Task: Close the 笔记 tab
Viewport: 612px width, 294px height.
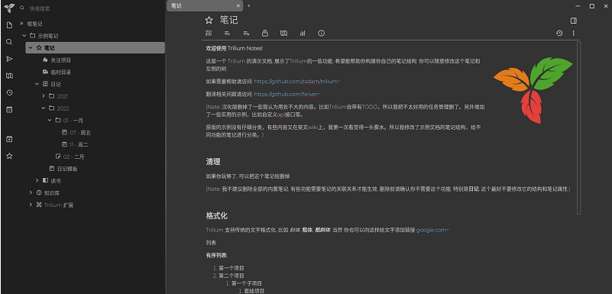Action: pos(238,6)
